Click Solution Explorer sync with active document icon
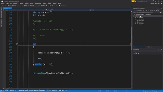This screenshot has width=163, height=92. point(146,10)
